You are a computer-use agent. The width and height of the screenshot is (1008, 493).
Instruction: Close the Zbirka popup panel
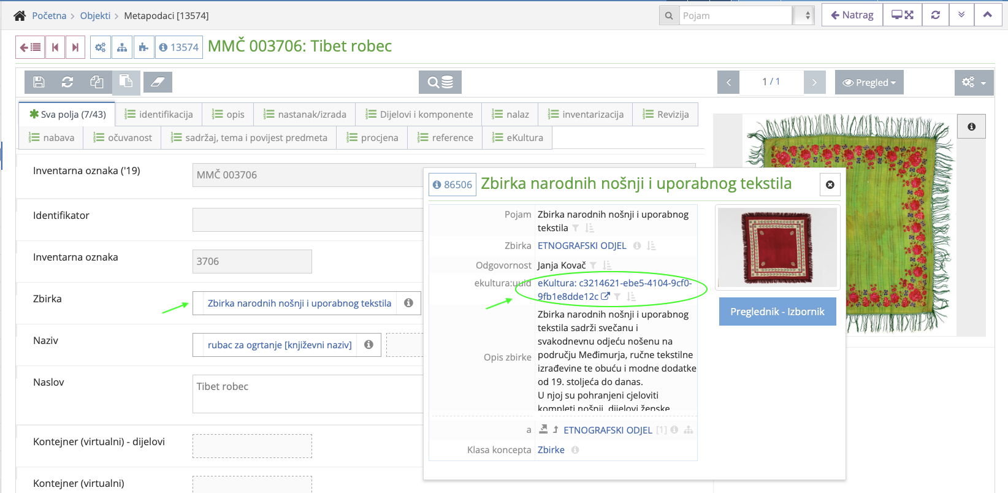pos(830,185)
